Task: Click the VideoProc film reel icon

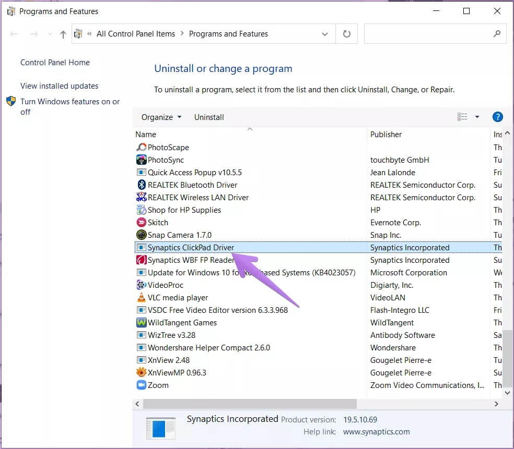Action: click(141, 285)
